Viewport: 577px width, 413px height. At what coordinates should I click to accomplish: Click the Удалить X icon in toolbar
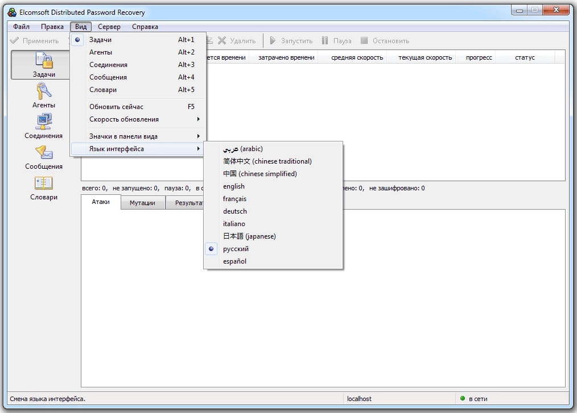[x=222, y=40]
